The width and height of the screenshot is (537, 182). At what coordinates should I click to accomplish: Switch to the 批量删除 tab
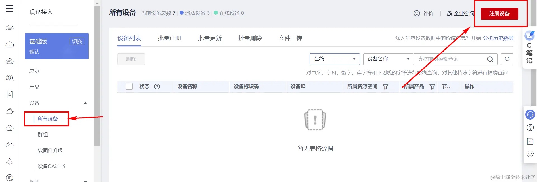click(x=250, y=38)
